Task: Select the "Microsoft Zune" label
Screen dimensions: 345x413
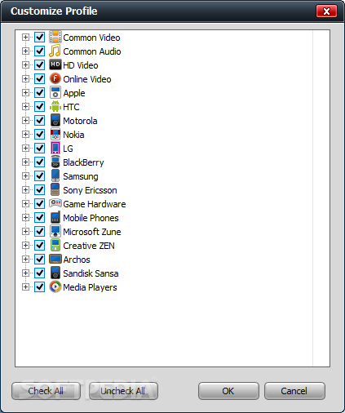Action: click(92, 232)
